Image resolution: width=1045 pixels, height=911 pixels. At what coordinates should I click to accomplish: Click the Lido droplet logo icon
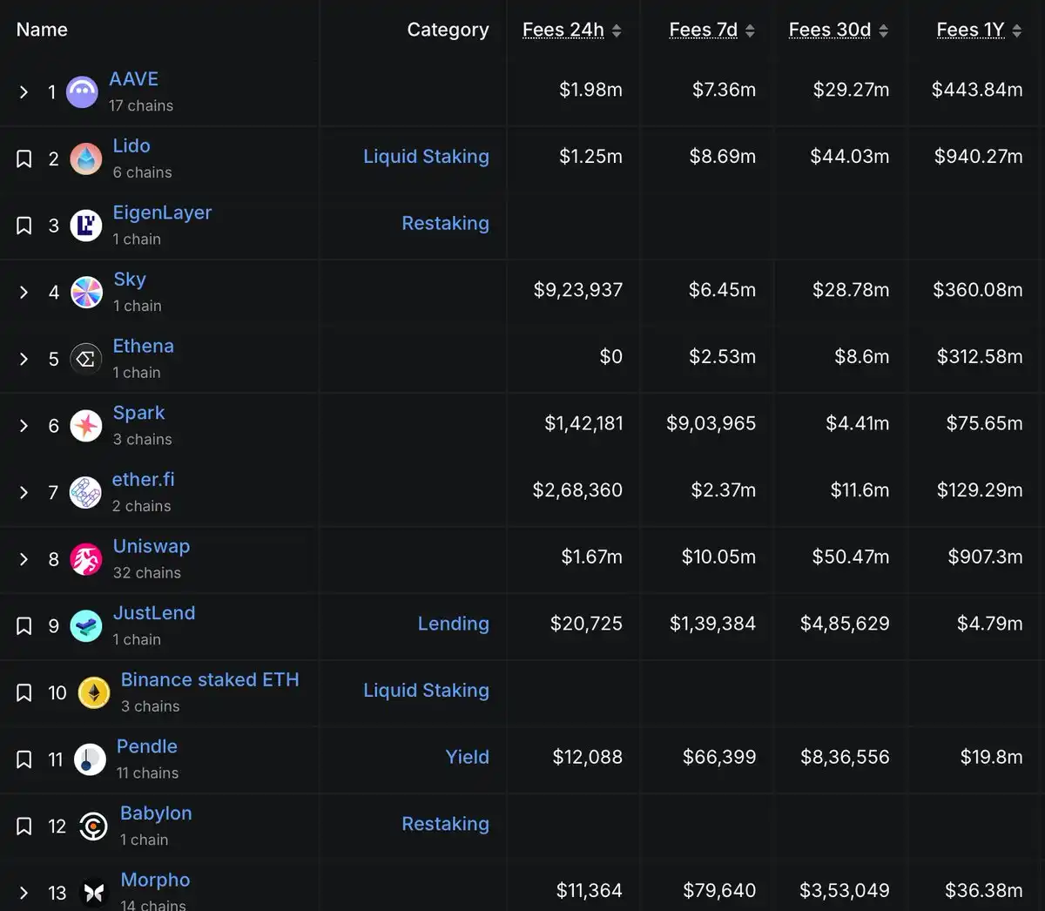pyautogui.click(x=86, y=159)
